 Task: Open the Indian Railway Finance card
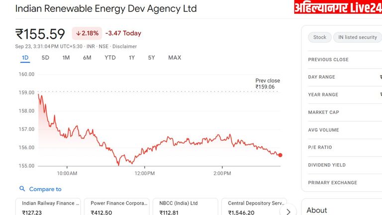(x=48, y=207)
